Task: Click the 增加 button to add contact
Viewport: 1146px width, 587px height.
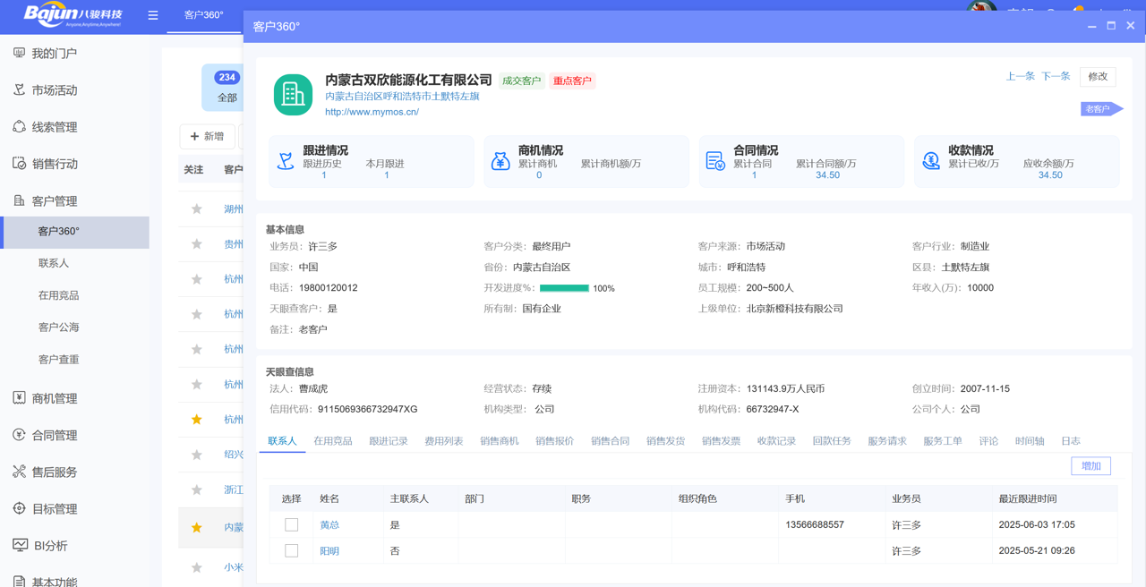Action: [x=1090, y=466]
